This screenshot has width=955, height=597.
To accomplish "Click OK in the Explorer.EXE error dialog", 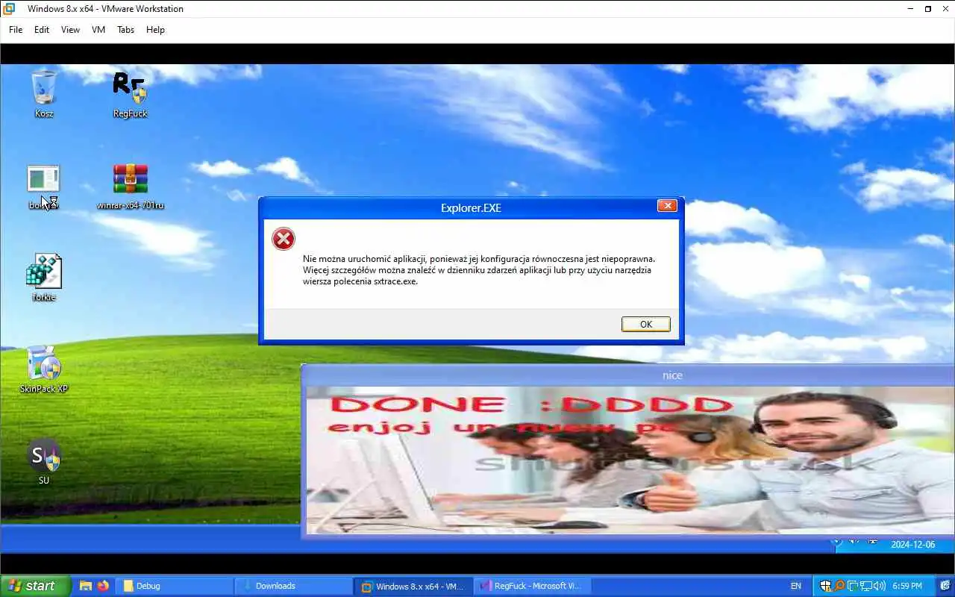I will click(x=646, y=324).
